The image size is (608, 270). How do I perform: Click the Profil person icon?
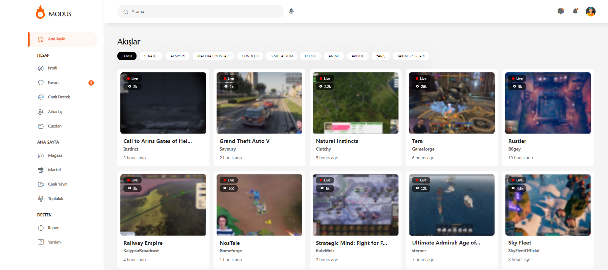pos(41,68)
